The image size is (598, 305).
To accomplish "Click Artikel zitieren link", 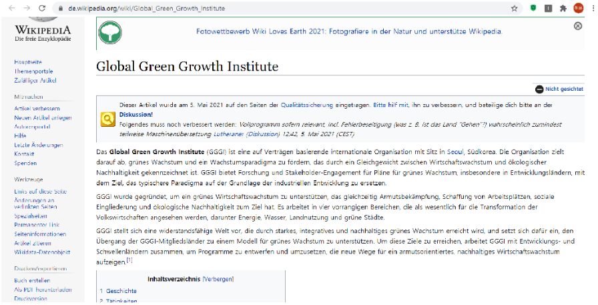I will coord(33,243).
